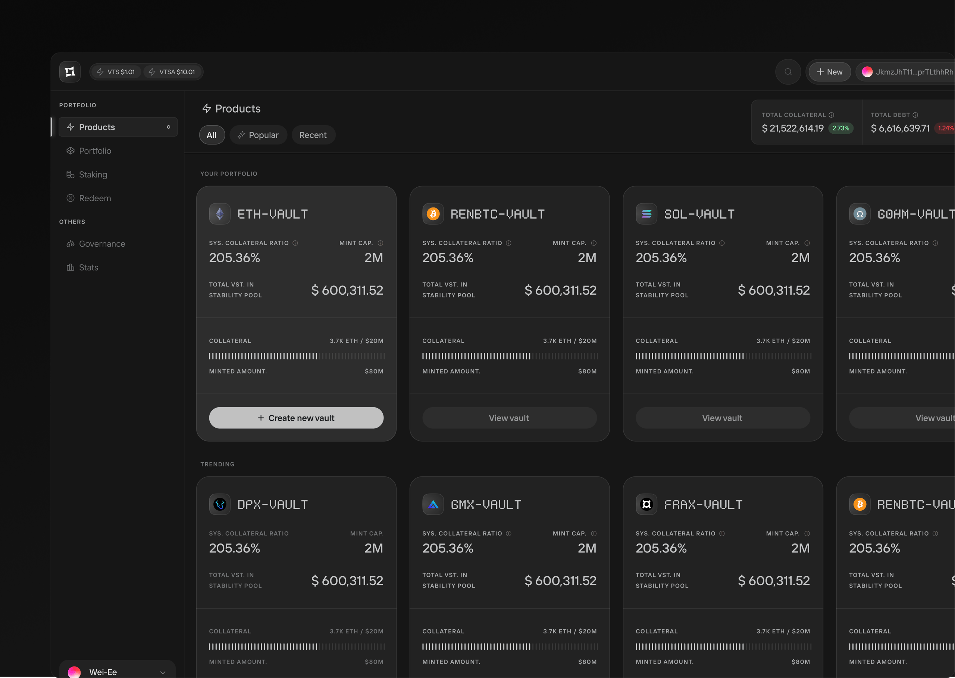Click SOL-VAULT Sys. Collateral Ratio info icon
Viewport: 955px width, 678px height.
point(722,243)
